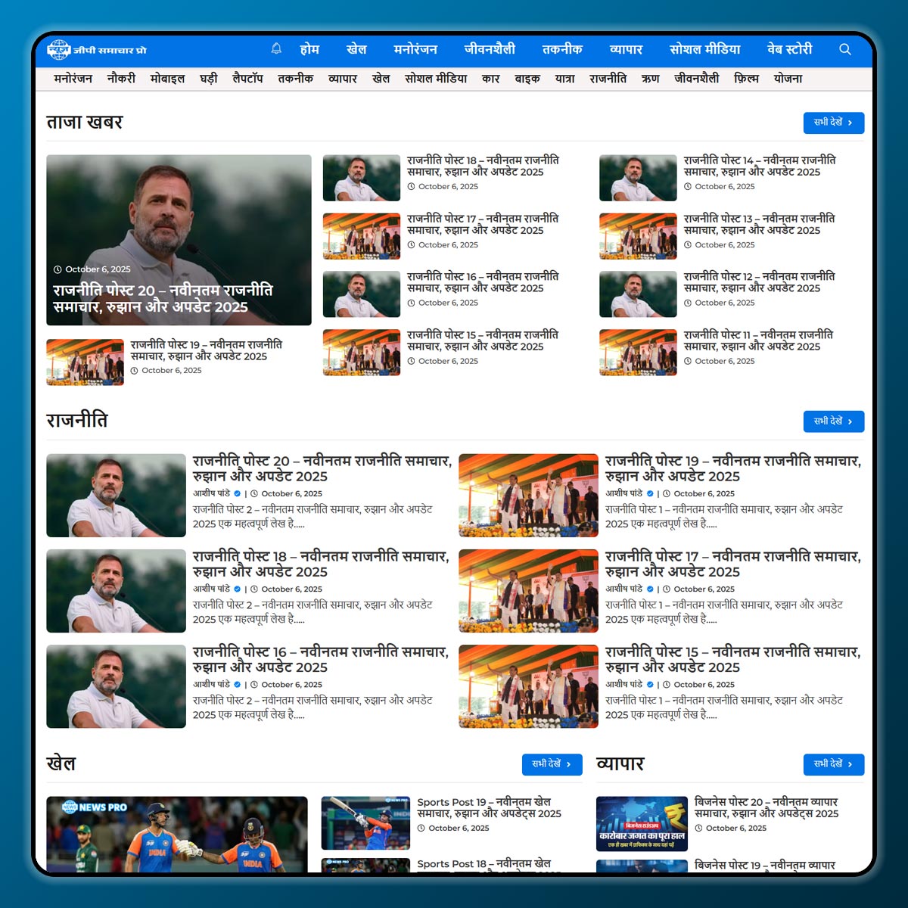Click the बिजनेस पोस्ट 20 thumbnail image
Image resolution: width=908 pixels, height=908 pixels.
[x=642, y=823]
